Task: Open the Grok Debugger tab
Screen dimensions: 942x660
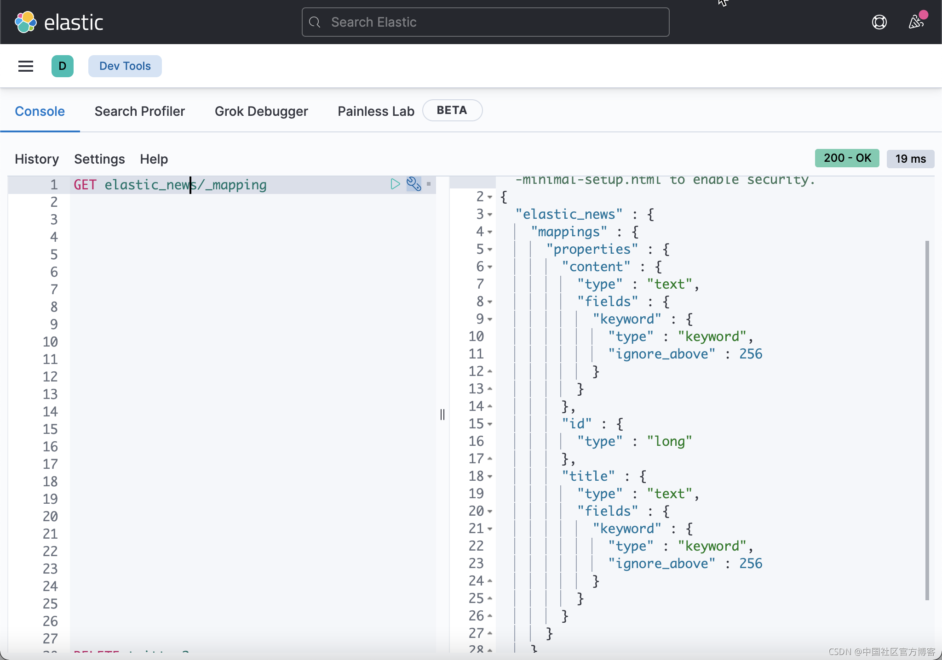Action: click(x=261, y=111)
